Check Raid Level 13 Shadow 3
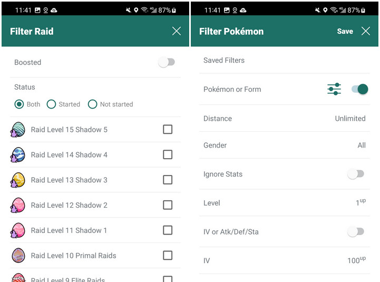The image size is (380, 282). point(168,180)
